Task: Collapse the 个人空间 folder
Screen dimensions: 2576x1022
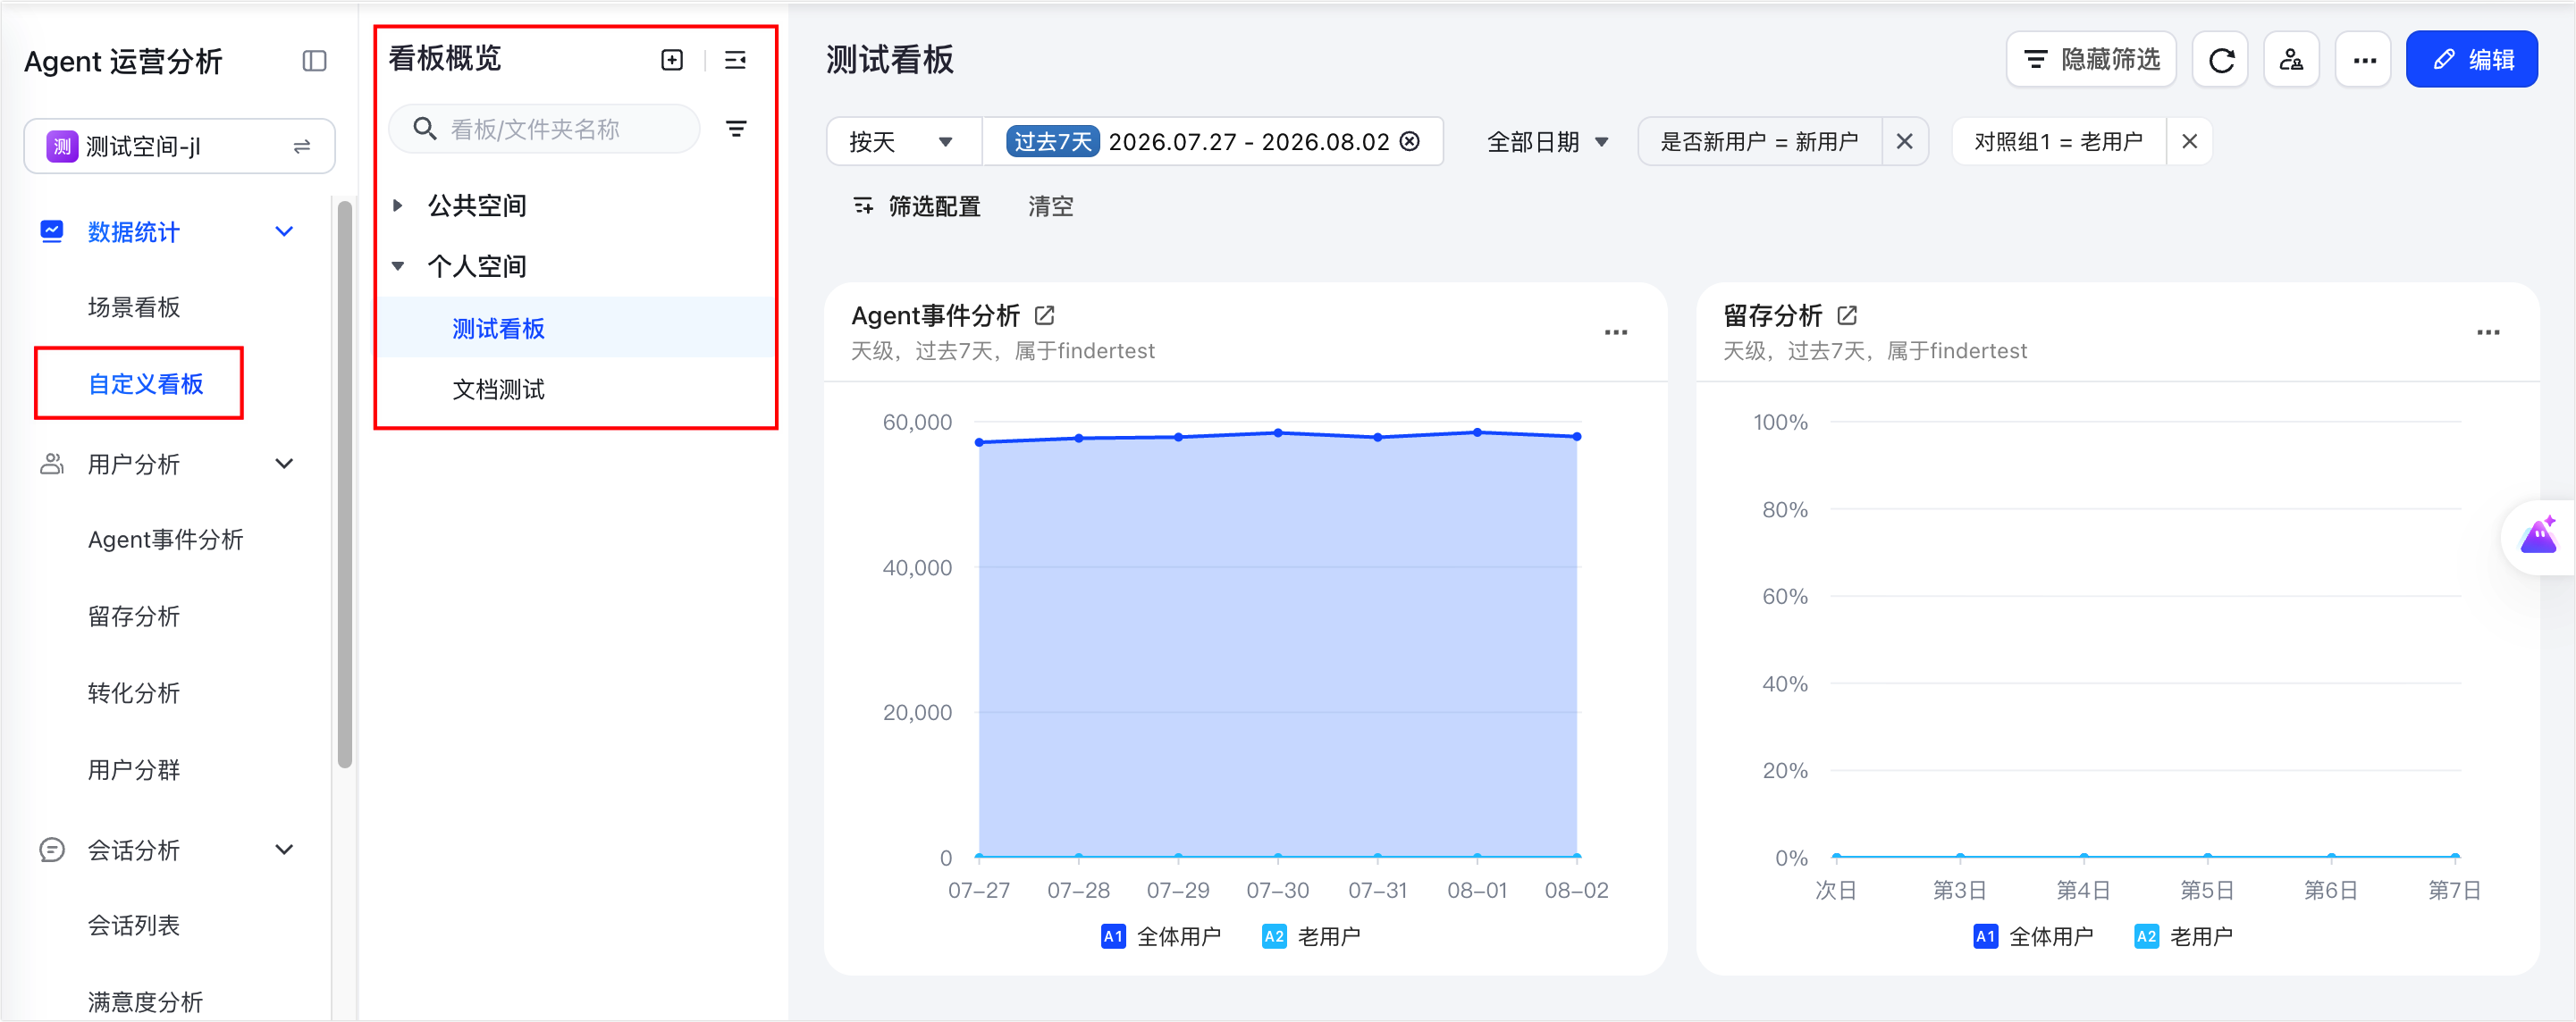Action: pos(397,265)
